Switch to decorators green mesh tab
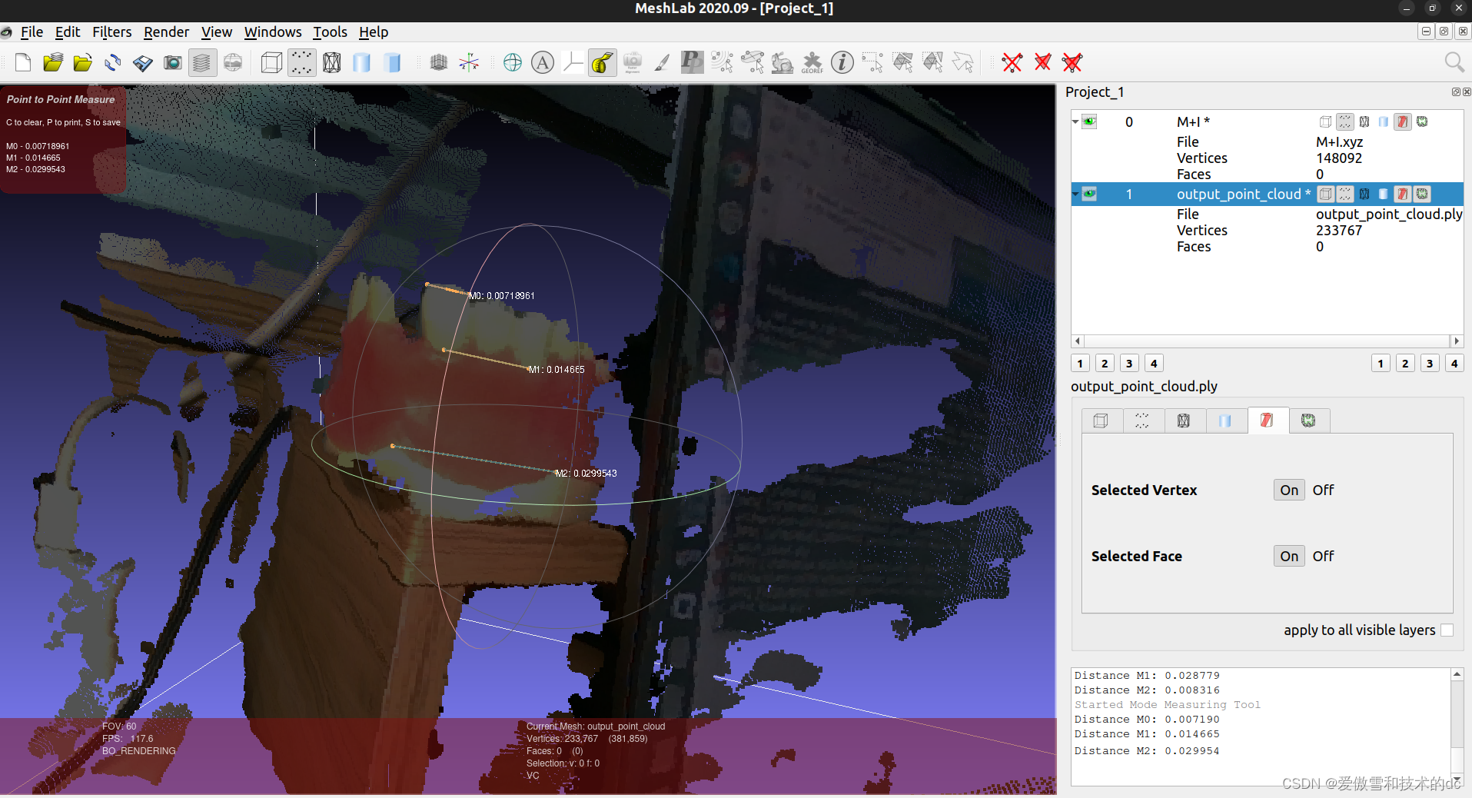Viewport: 1472px width, 798px height. tap(1308, 421)
